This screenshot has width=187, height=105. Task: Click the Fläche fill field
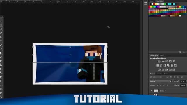pos(183,85)
